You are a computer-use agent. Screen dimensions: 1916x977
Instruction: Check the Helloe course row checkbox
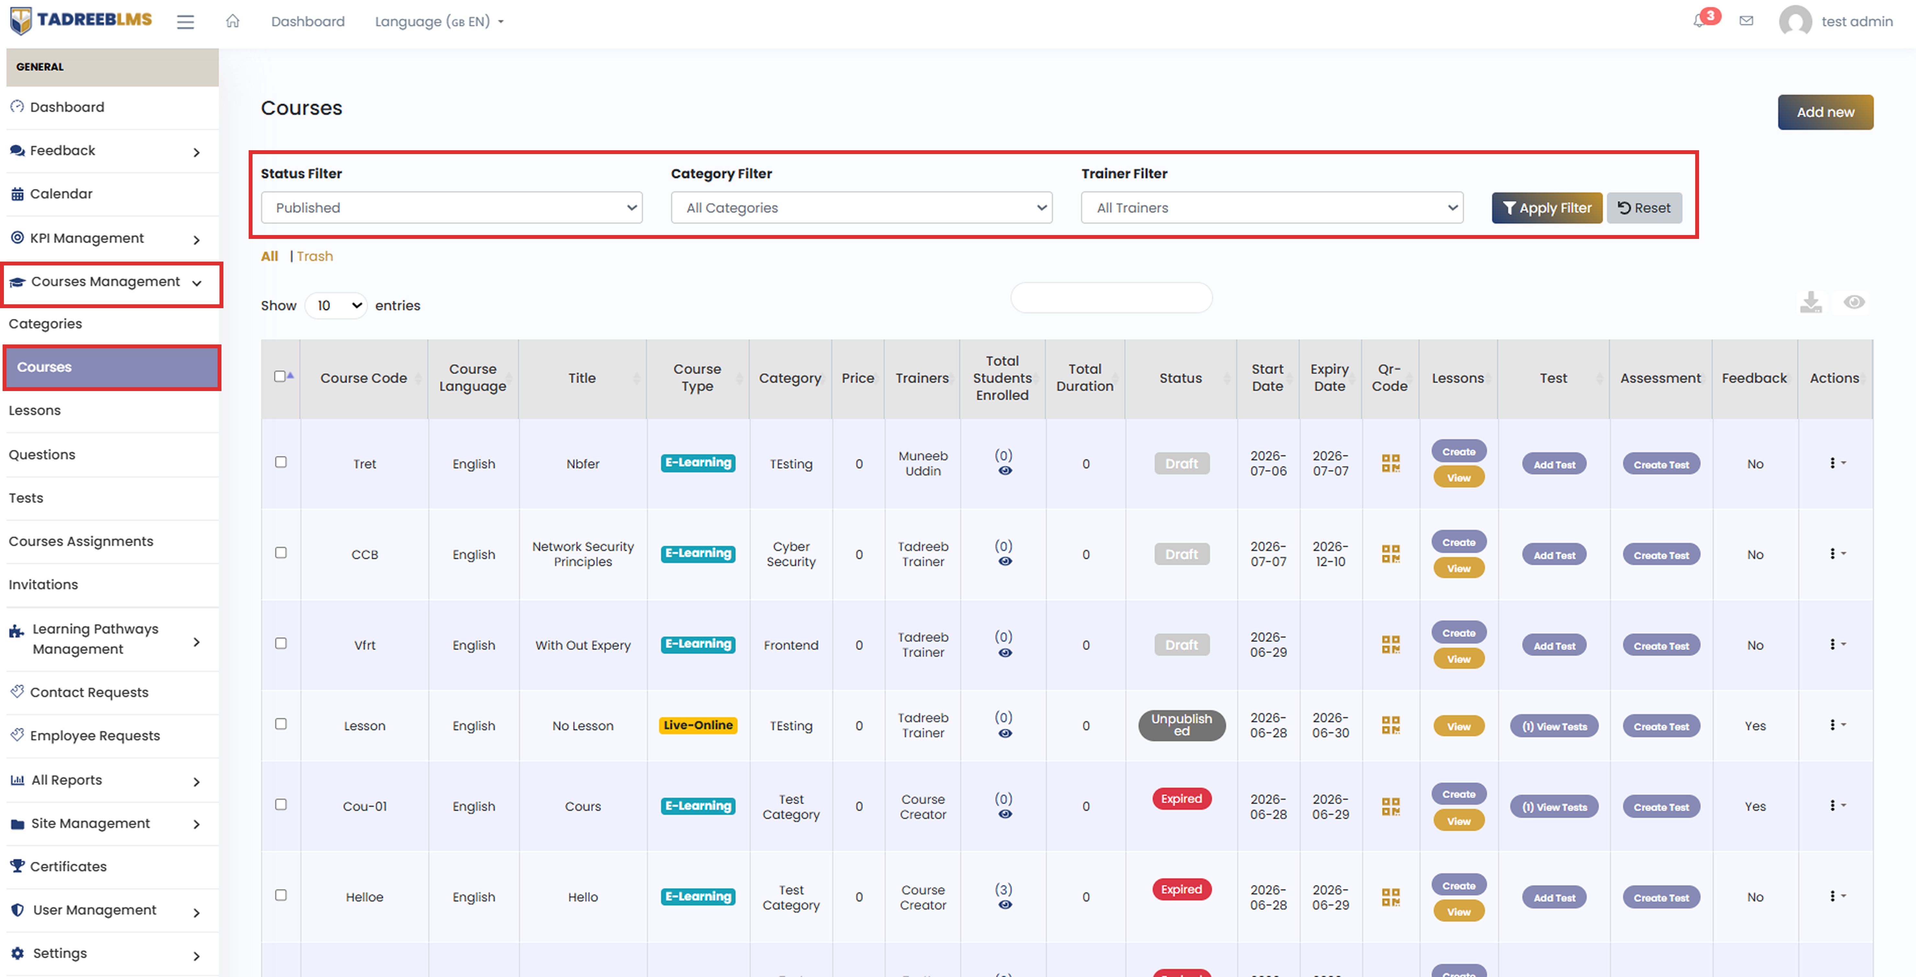pyautogui.click(x=280, y=895)
